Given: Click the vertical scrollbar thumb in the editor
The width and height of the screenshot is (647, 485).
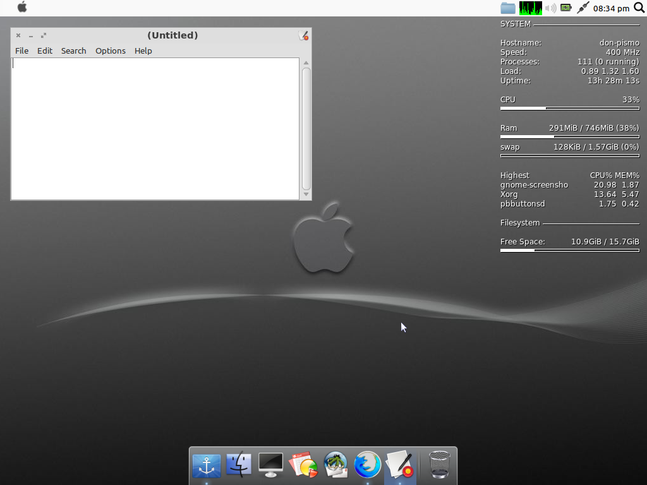Looking at the screenshot, I should click(x=306, y=128).
